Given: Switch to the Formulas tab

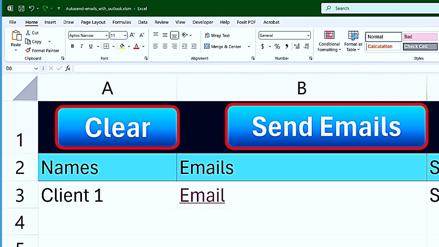Looking at the screenshot, I should (x=122, y=22).
